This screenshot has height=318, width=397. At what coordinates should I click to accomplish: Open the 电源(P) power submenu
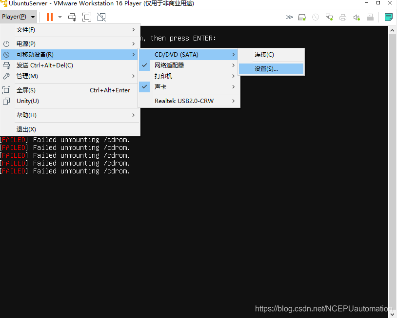(70, 43)
